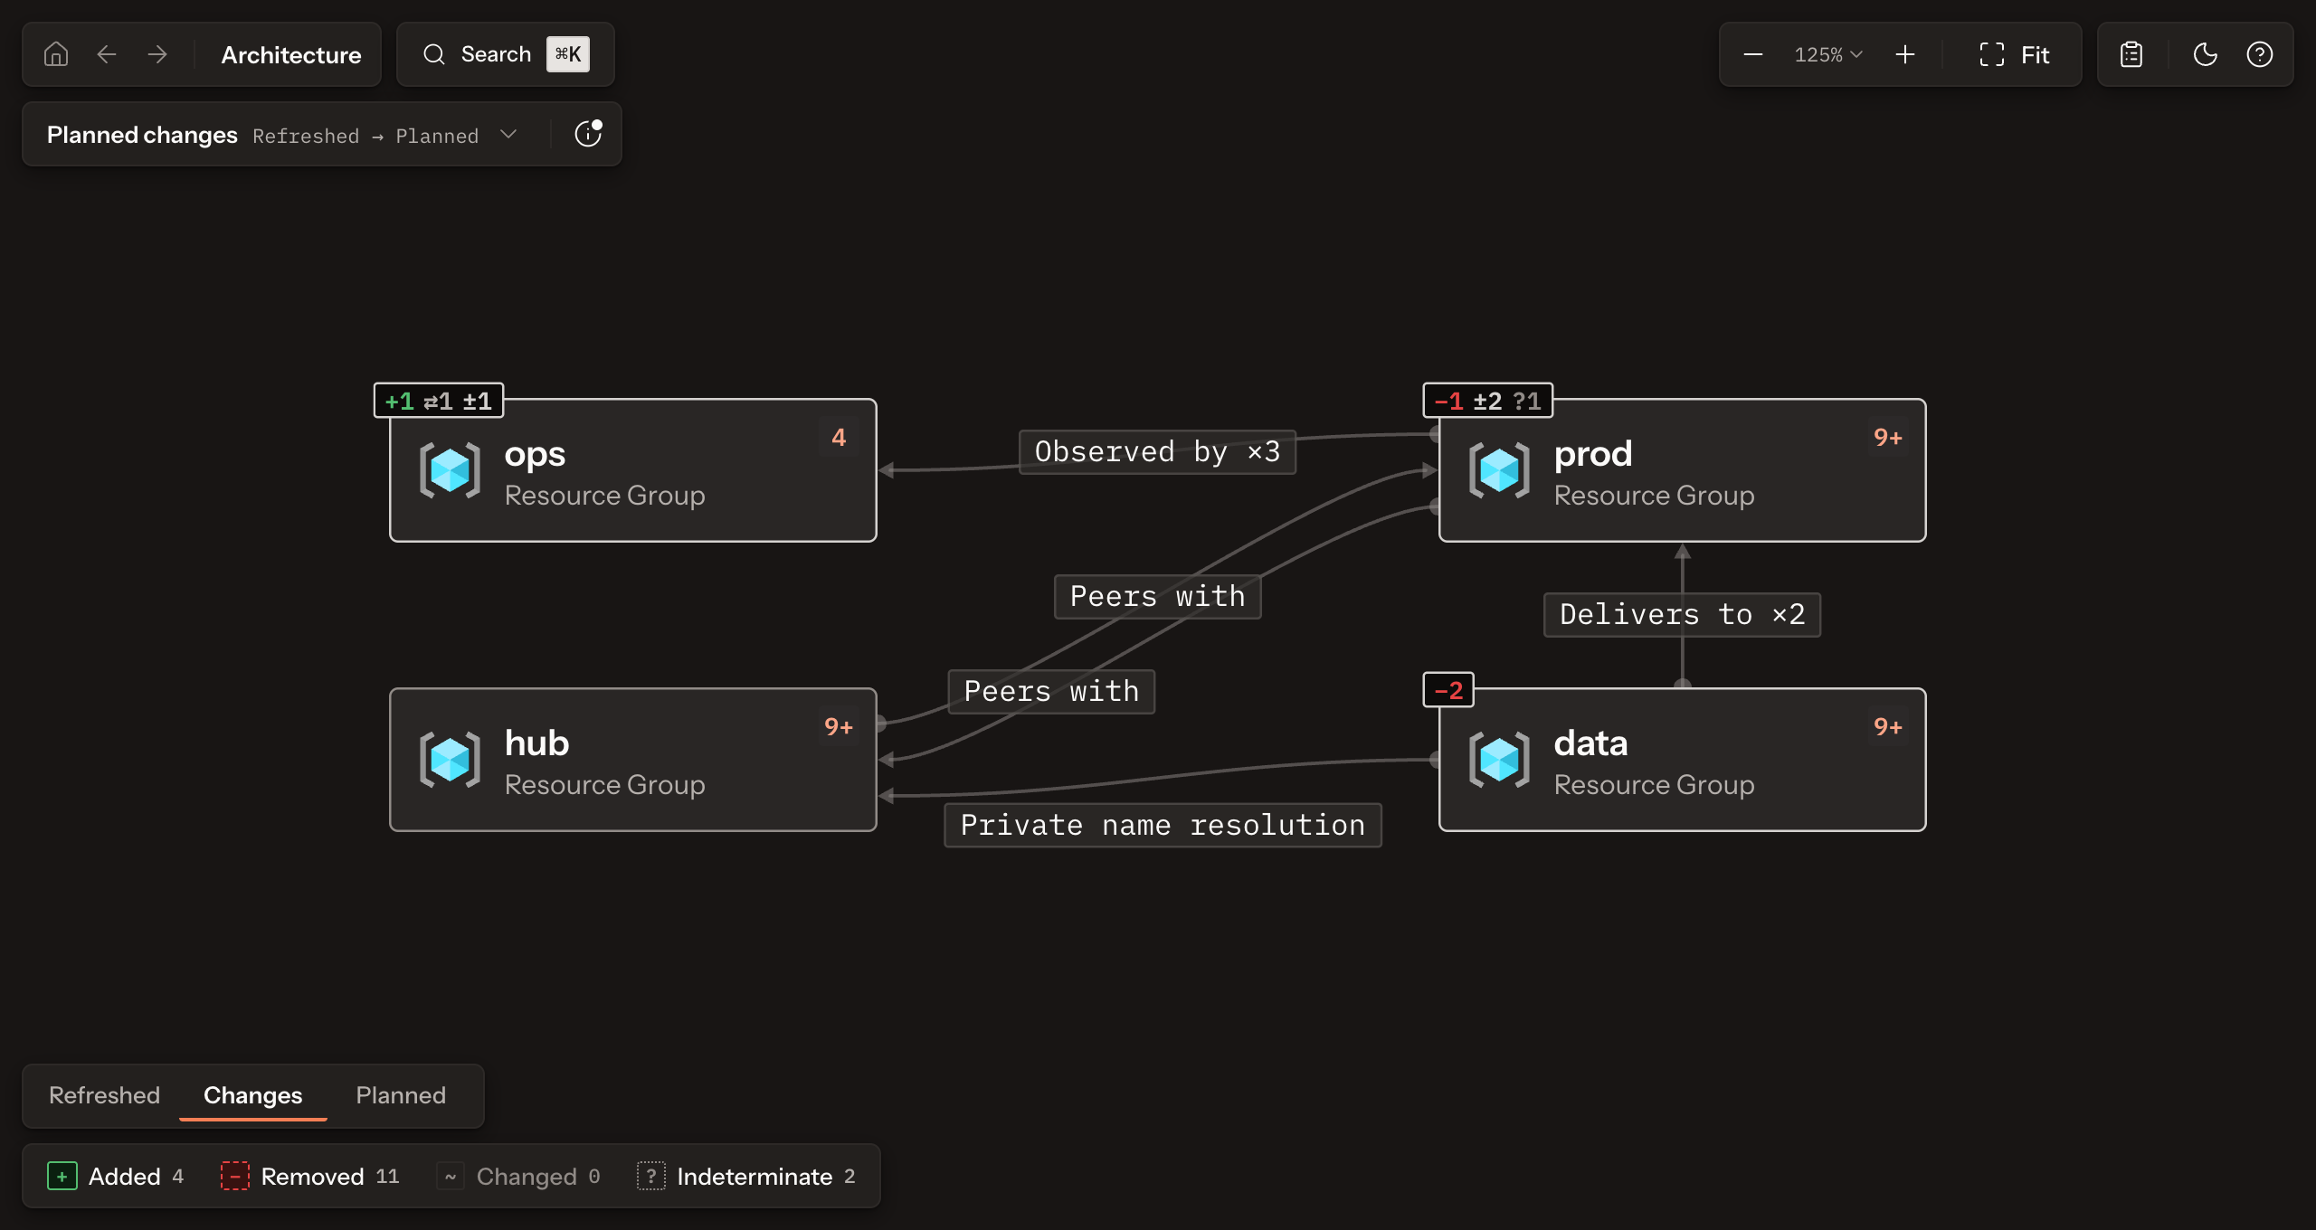The width and height of the screenshot is (2316, 1230).
Task: Zoom out with the minus icon
Action: point(1753,54)
